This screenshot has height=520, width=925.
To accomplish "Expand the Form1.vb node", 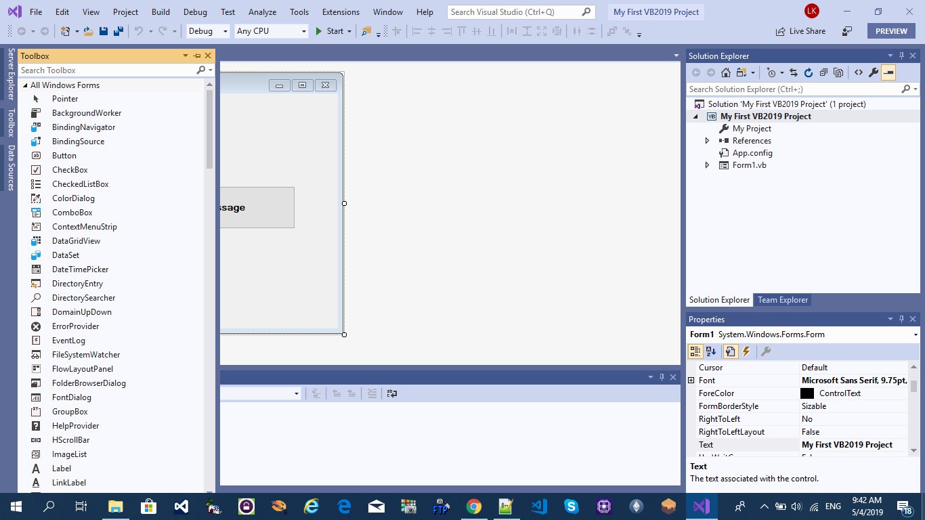I will pos(708,165).
